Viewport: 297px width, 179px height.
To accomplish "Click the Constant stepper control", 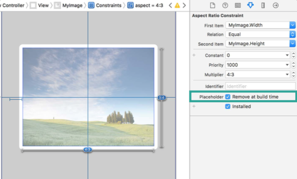I will point(293,55).
